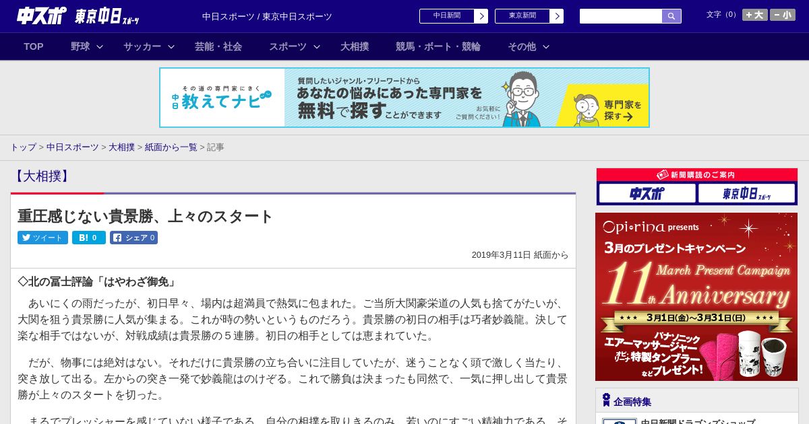This screenshot has height=424, width=809.
Task: Click the 中スポ subscription button in sidebar
Action: pos(647,194)
